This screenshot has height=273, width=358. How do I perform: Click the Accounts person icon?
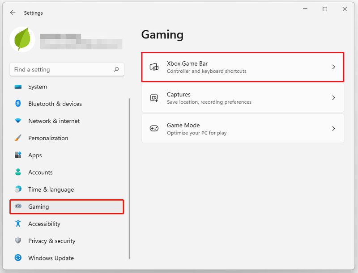pyautogui.click(x=18, y=172)
